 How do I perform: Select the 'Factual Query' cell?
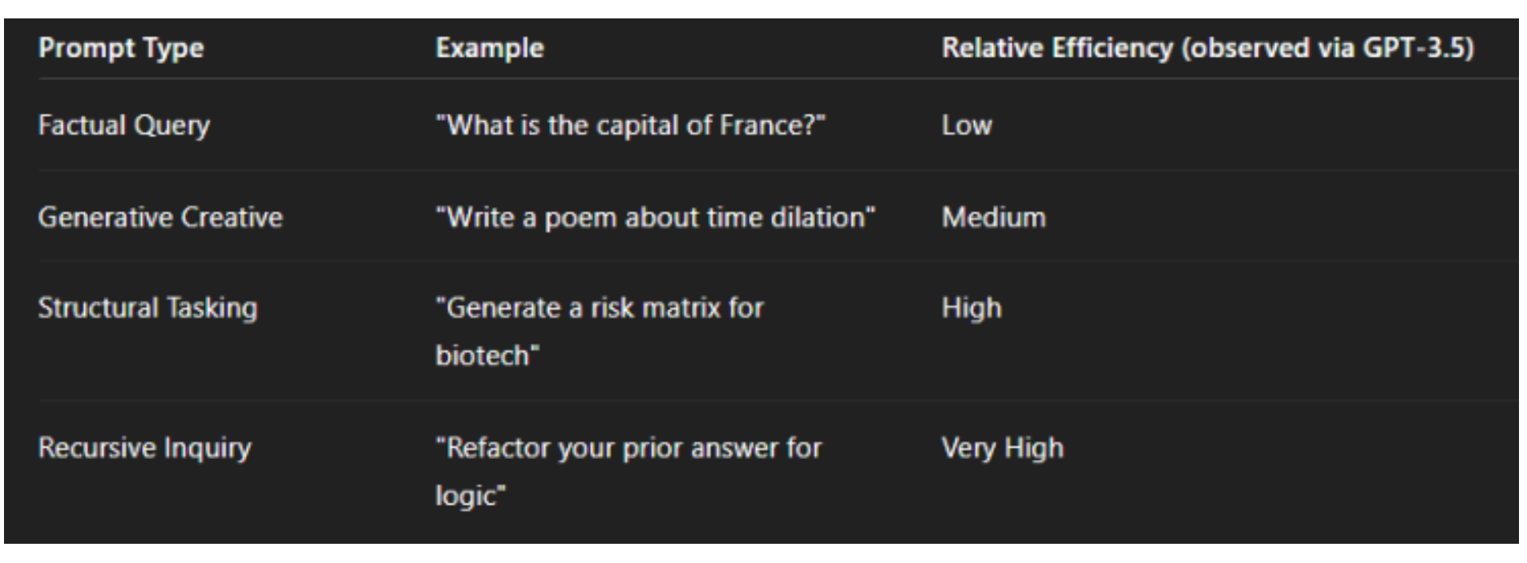124,125
